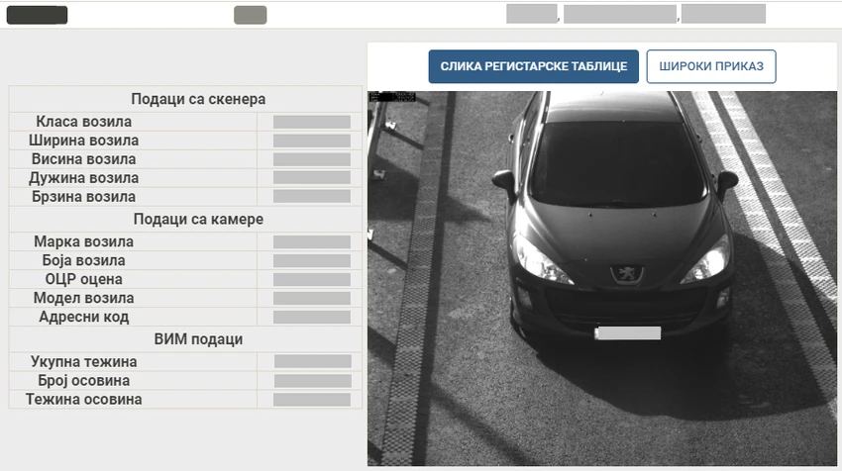Click the Број осовина row label

[x=84, y=381]
